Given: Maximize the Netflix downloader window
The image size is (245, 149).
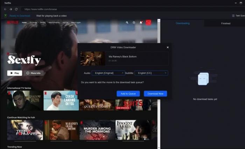Looking at the screenshot, I should coord(241,3).
